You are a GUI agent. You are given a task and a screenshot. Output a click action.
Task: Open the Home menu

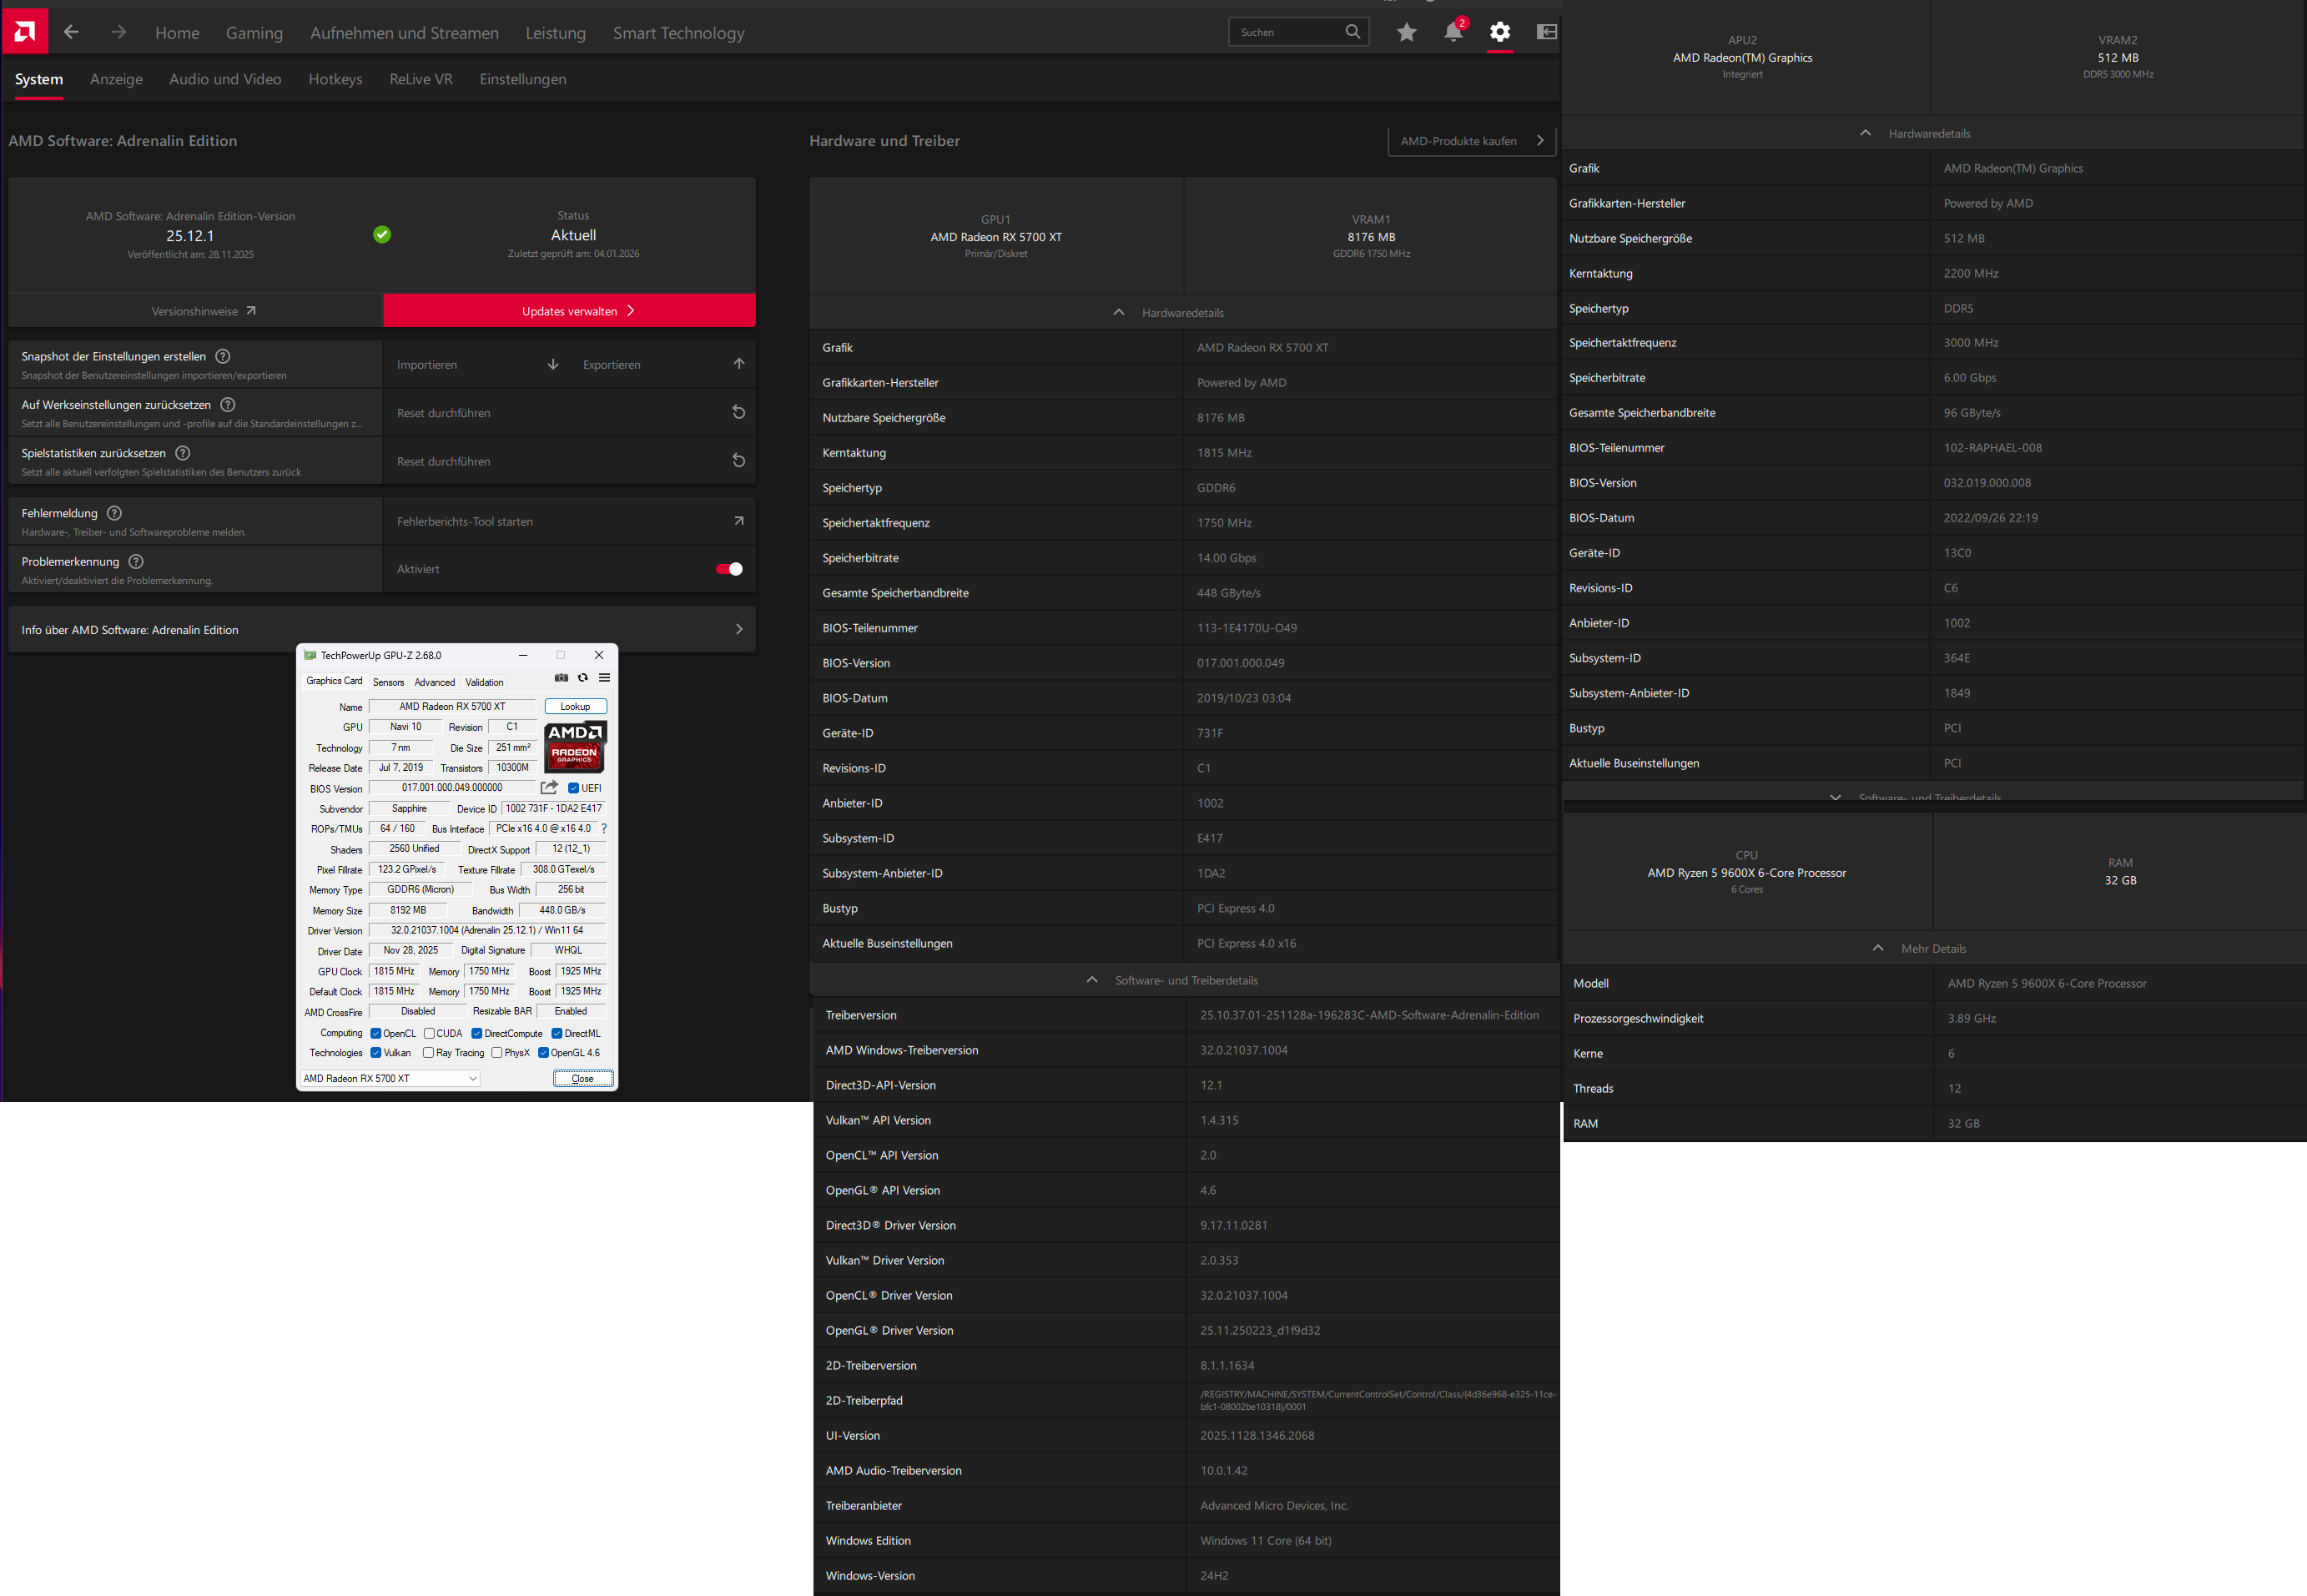(x=177, y=33)
